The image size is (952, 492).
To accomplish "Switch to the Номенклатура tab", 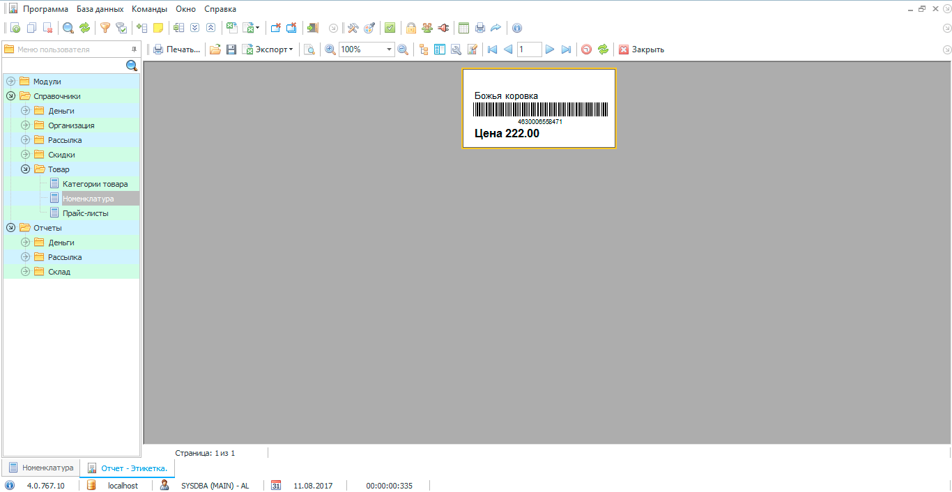I will (41, 468).
